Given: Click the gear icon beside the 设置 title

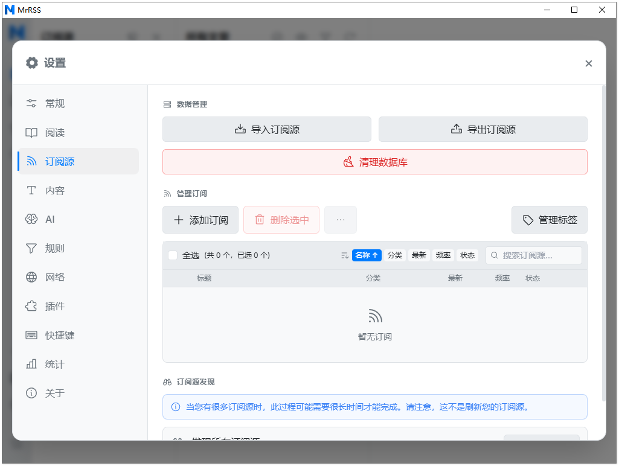Looking at the screenshot, I should point(31,63).
